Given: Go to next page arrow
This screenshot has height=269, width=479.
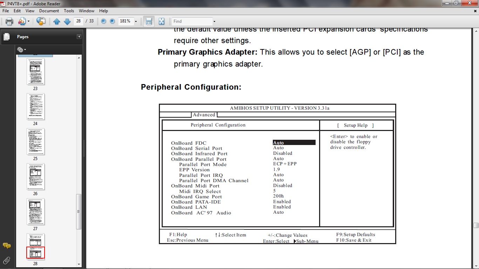Looking at the screenshot, I should click(x=67, y=21).
